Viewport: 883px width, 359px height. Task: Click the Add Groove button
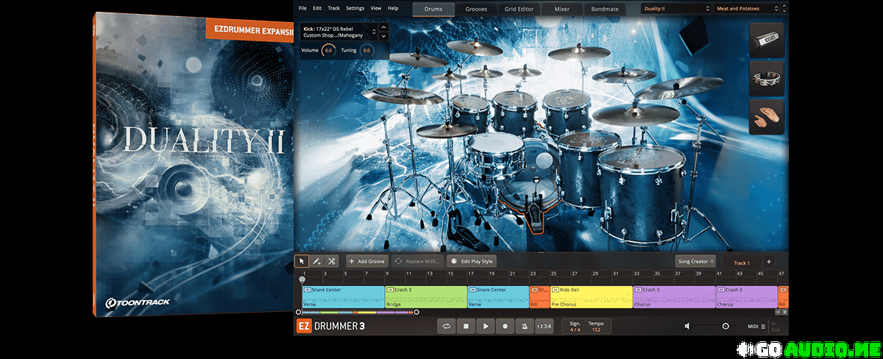366,261
